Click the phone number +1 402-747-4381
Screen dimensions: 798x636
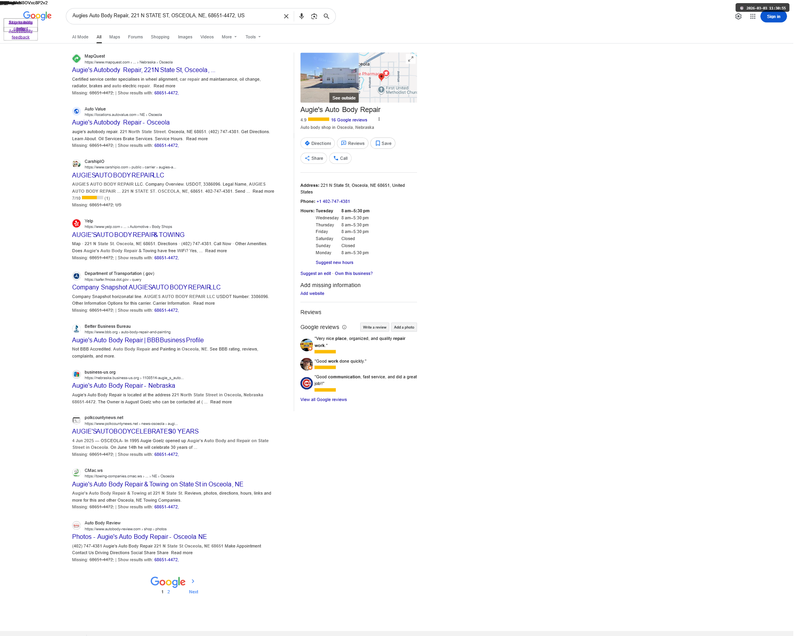(x=333, y=201)
